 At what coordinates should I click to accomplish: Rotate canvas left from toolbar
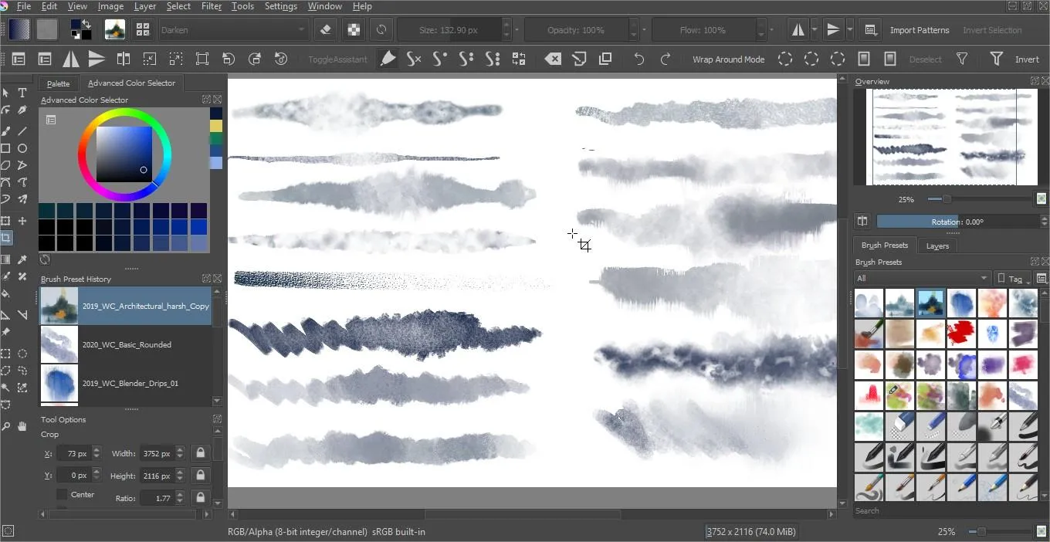coord(229,59)
